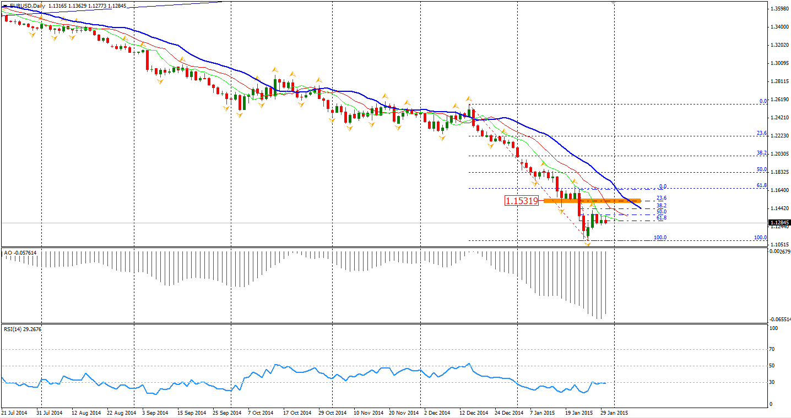Click the 7 Jan 2015 date label
Viewport: 791px width, 418px height.
(543, 412)
